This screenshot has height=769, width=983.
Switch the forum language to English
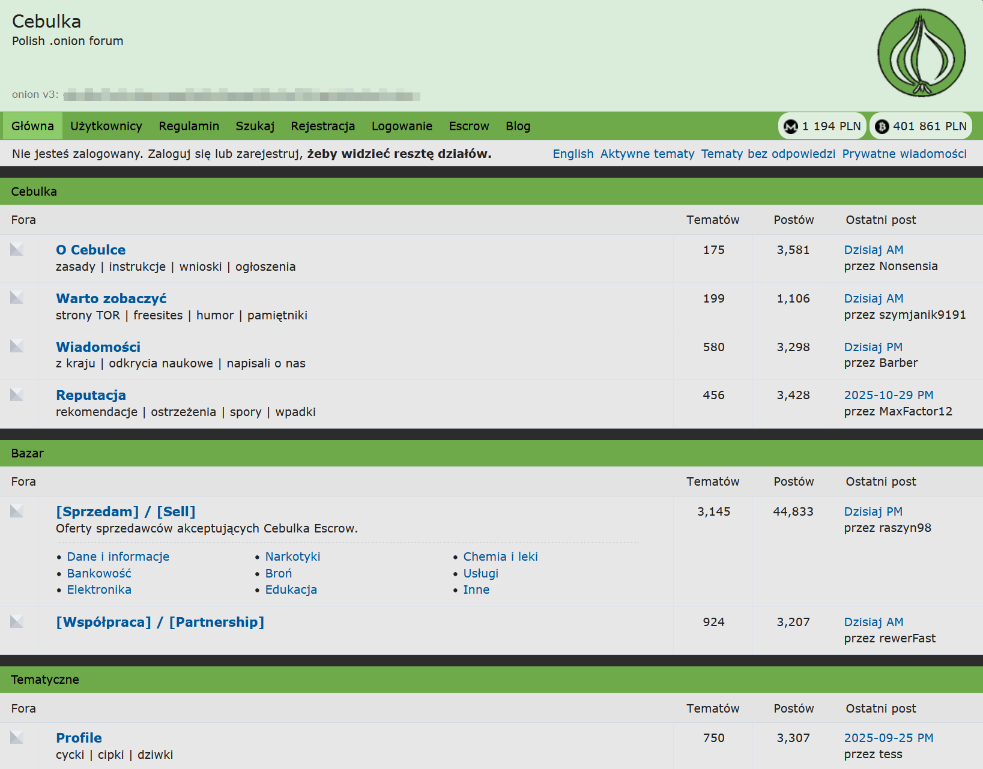tap(573, 154)
